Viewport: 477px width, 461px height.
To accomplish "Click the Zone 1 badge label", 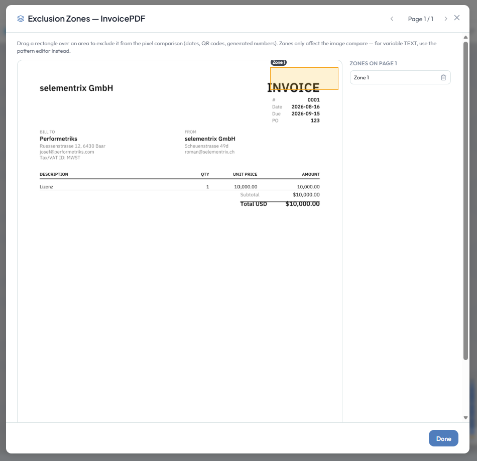I will (x=278, y=62).
